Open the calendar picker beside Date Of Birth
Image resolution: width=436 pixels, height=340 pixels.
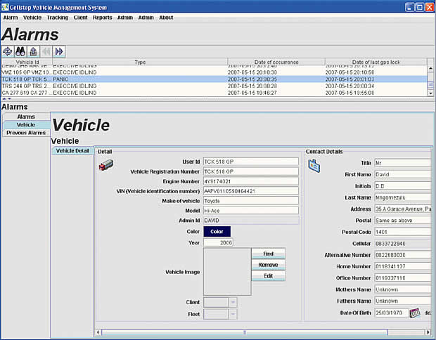click(x=415, y=313)
